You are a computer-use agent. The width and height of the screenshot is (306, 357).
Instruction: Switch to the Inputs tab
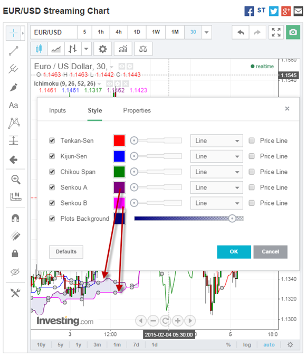click(58, 110)
